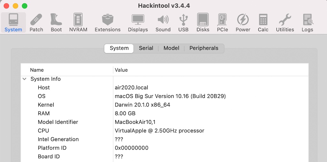Open the USB section
The image size is (327, 162).
tap(183, 23)
